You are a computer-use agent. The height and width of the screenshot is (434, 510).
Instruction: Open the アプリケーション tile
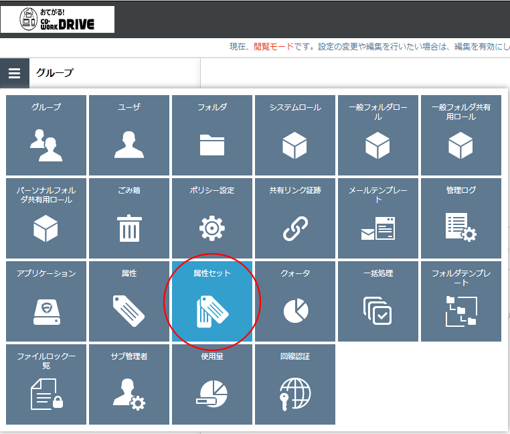click(x=46, y=301)
